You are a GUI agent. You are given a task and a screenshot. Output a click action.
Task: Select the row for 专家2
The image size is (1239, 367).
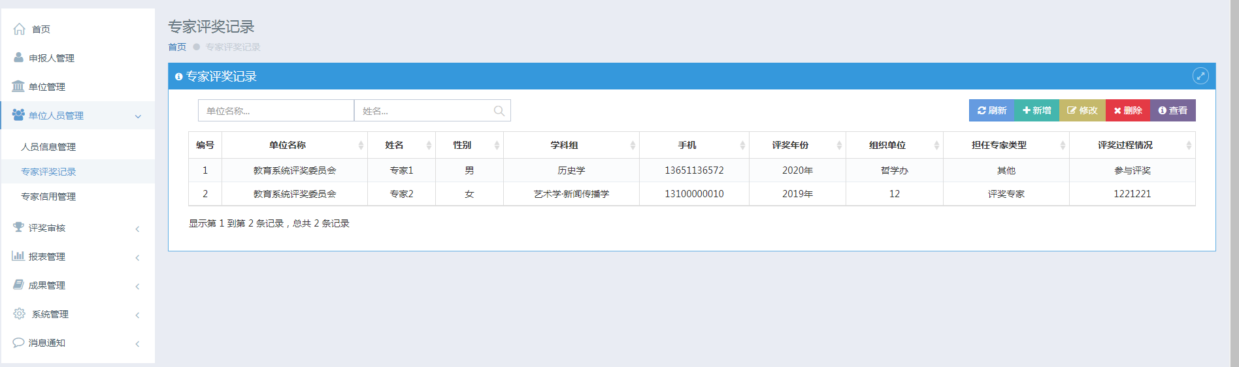click(x=692, y=194)
